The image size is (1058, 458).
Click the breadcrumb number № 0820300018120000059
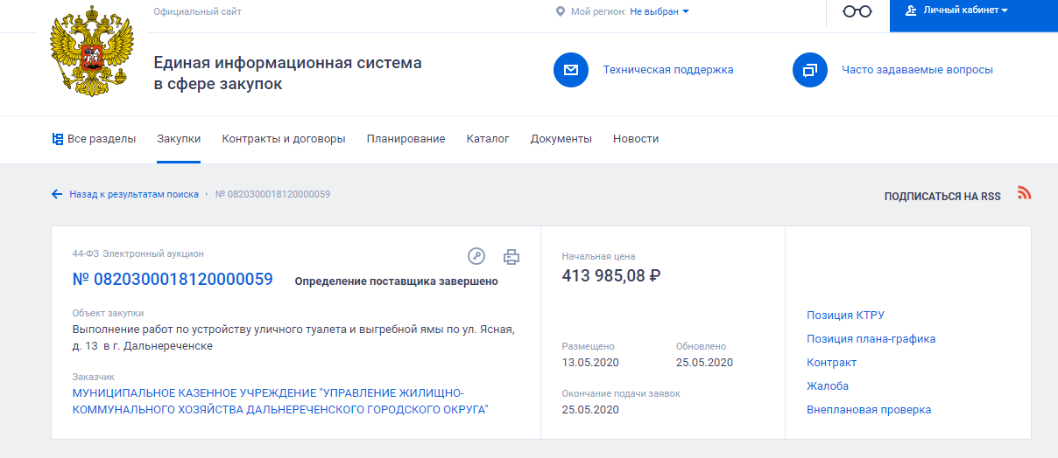tap(272, 194)
